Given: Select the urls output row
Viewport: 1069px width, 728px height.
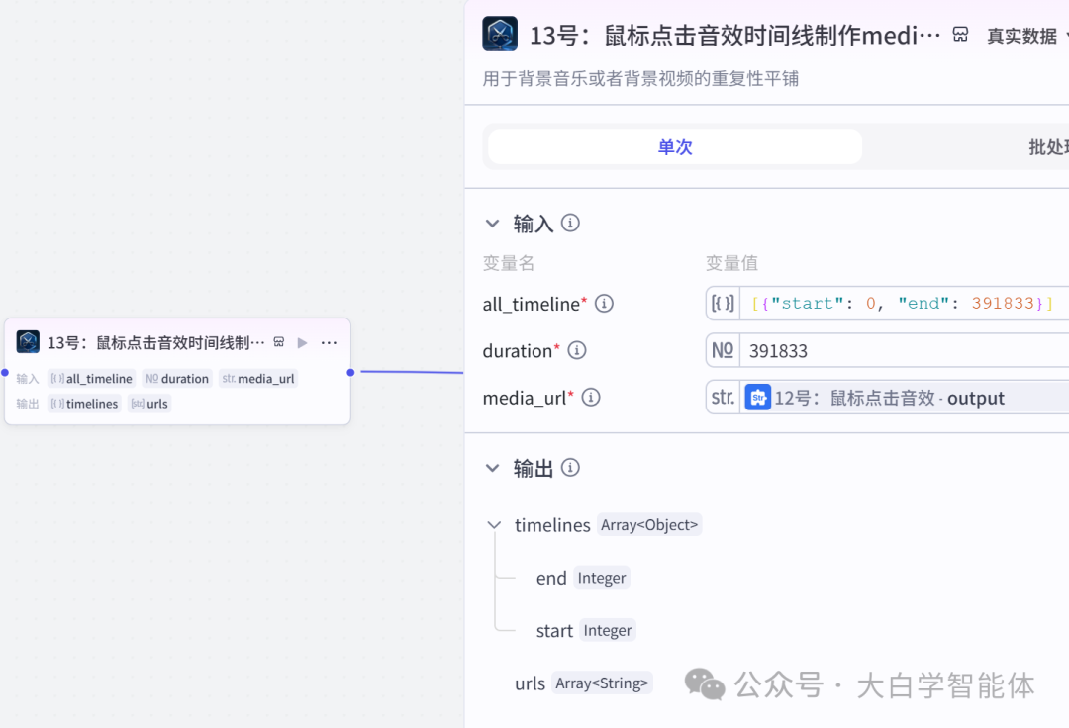Looking at the screenshot, I should click(583, 683).
